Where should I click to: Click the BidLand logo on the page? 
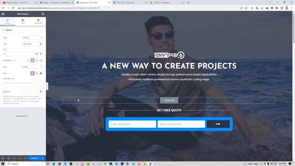[169, 55]
